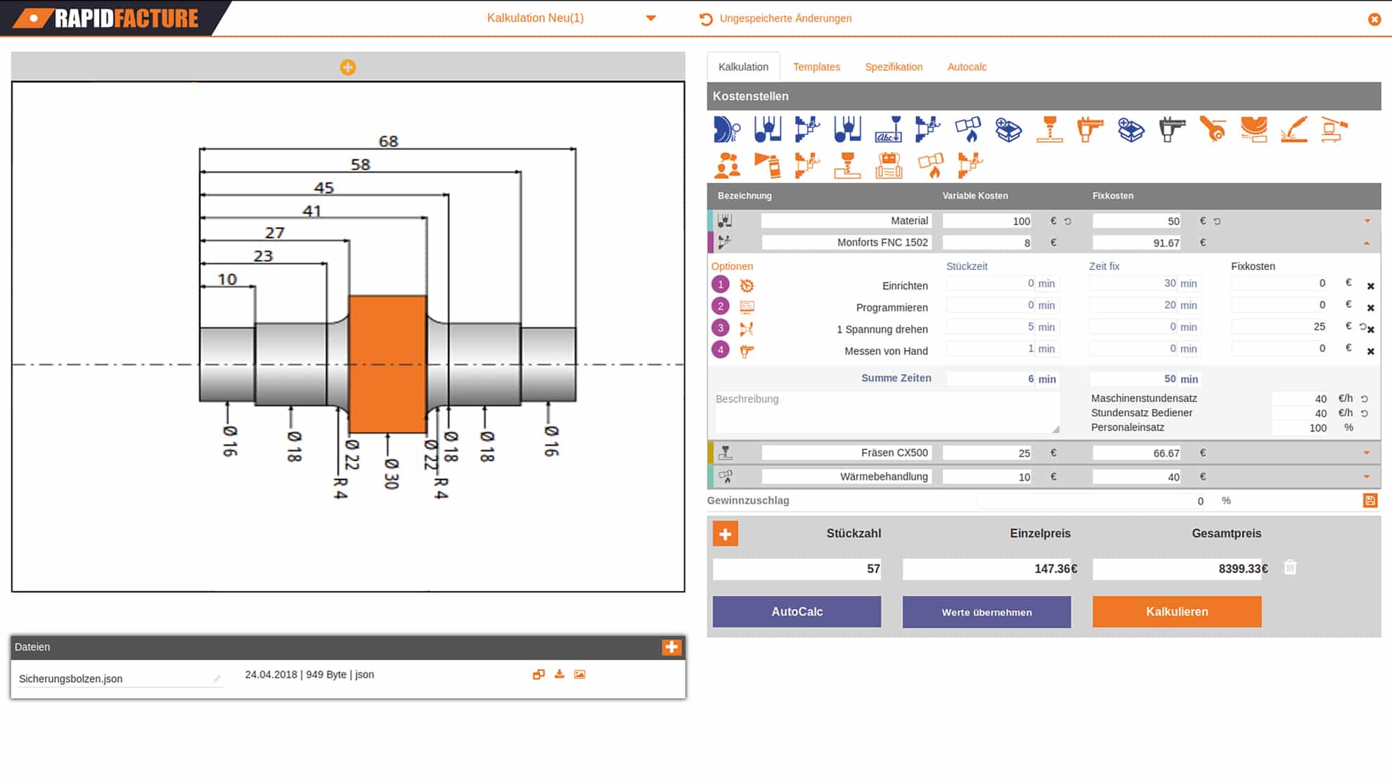Open the Autocalc tab
Viewport: 1392px width, 783px height.
(967, 67)
